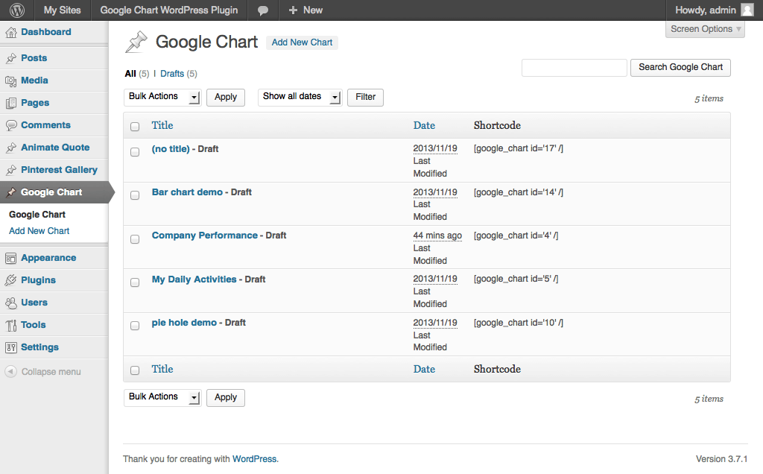Sort by Date in table footer

click(424, 370)
